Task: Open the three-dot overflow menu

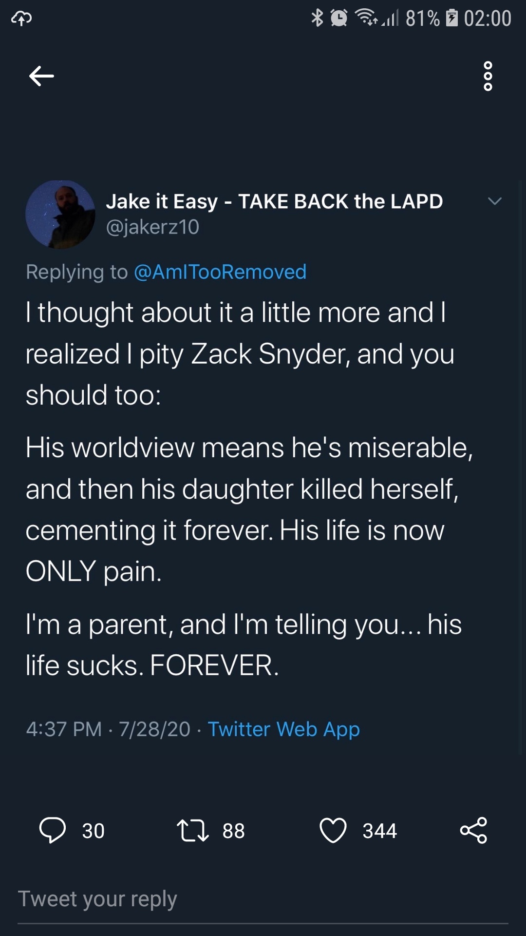Action: pyautogui.click(x=488, y=76)
